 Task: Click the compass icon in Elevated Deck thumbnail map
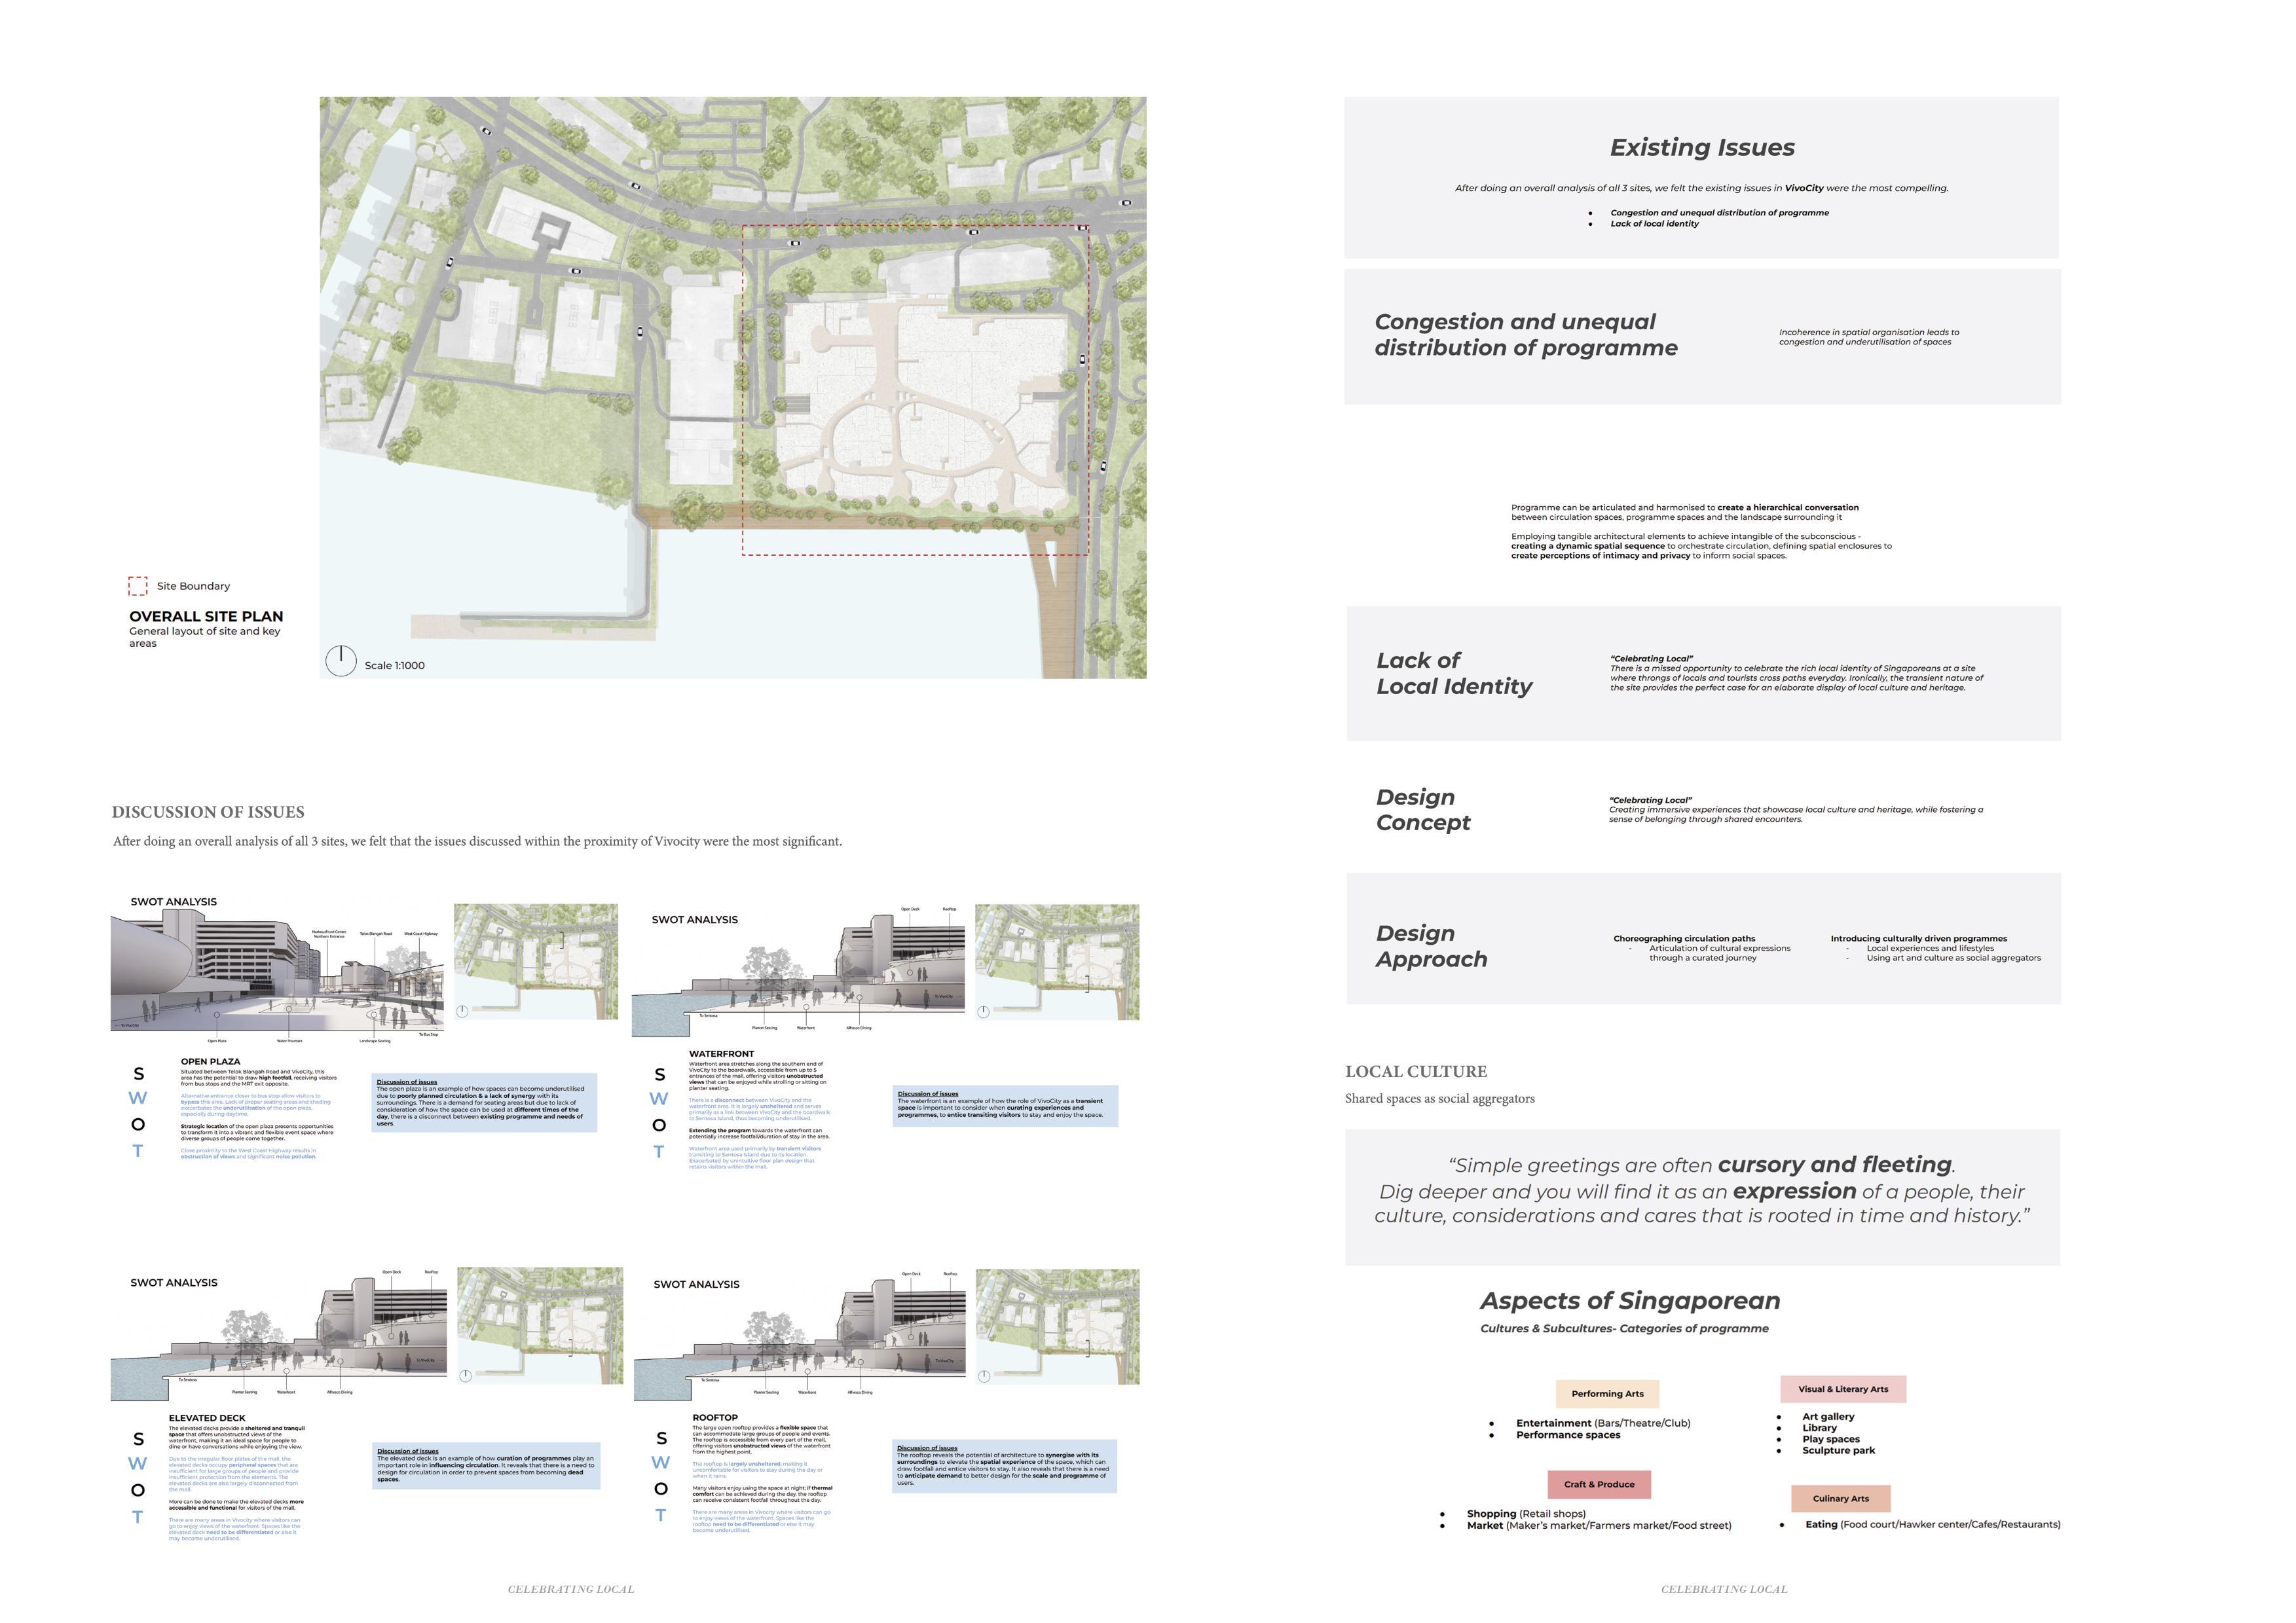[x=465, y=1376]
